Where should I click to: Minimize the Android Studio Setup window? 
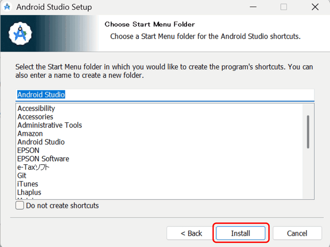pos(253,7)
